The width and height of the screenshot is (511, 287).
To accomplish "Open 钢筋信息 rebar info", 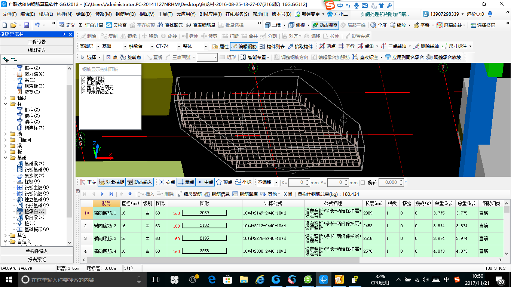I will [217, 194].
